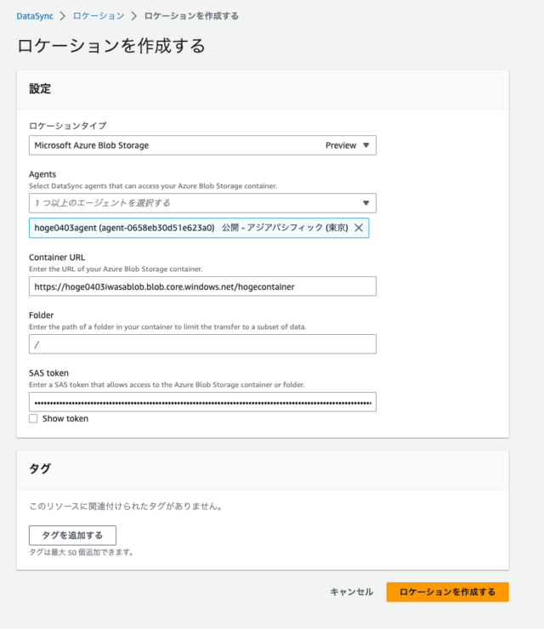
Task: Enable the Show token checkbox
Action: pos(33,418)
